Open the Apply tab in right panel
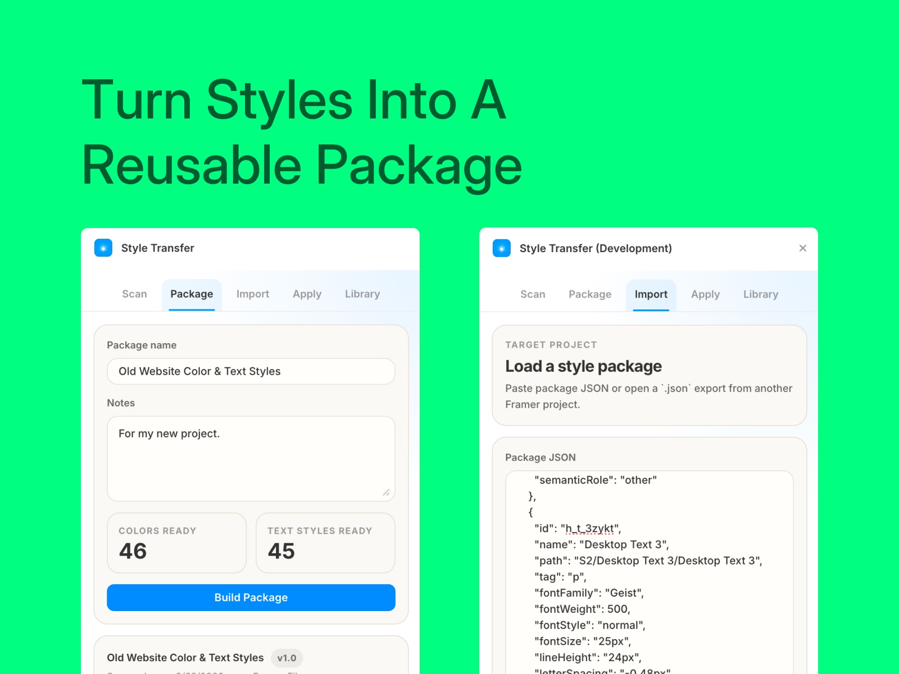Image resolution: width=899 pixels, height=674 pixels. coord(705,294)
